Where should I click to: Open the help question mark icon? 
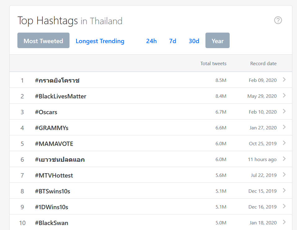coord(278,20)
